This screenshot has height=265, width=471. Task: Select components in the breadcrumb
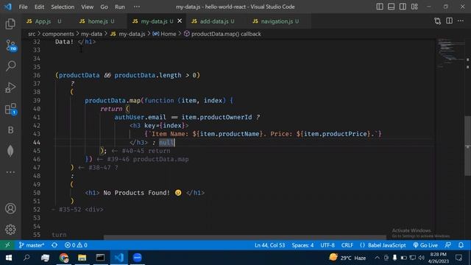pos(58,34)
